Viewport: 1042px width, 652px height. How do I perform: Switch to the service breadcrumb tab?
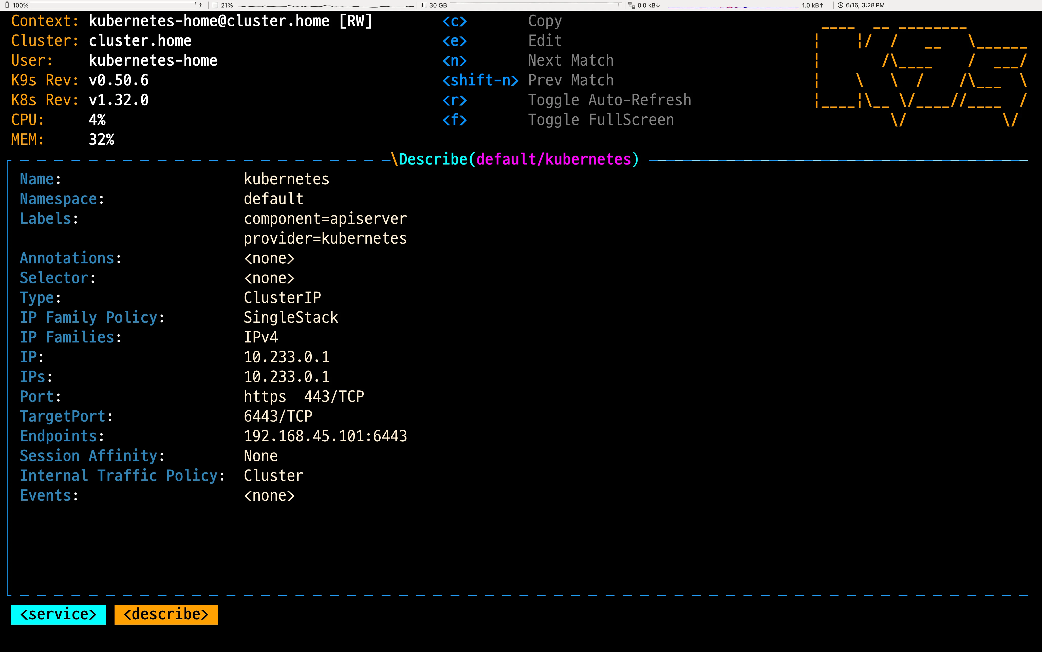(x=58, y=614)
